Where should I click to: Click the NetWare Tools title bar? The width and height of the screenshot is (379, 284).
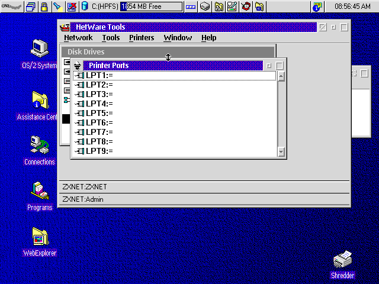pos(194,27)
